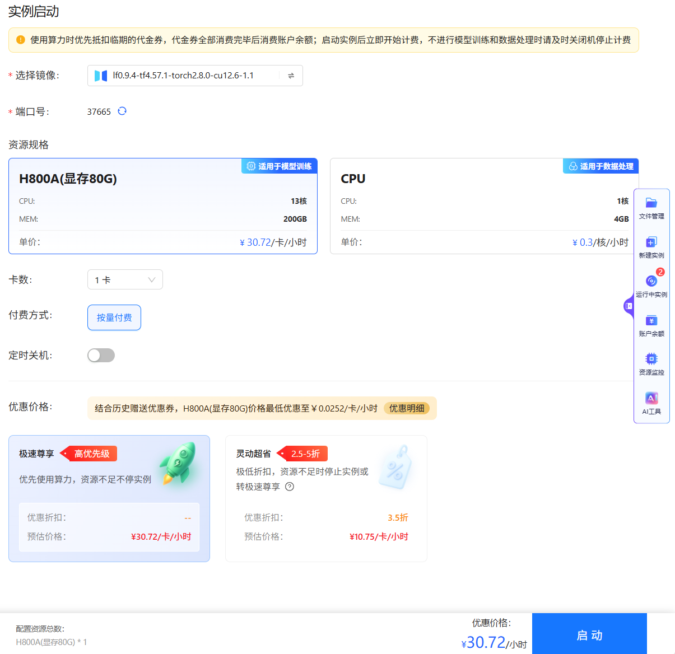Refresh the port number 37665

pos(122,111)
